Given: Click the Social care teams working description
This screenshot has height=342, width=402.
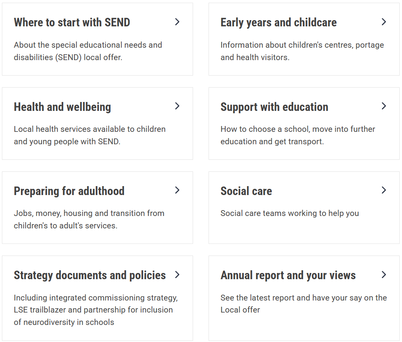Looking at the screenshot, I should click(290, 213).
